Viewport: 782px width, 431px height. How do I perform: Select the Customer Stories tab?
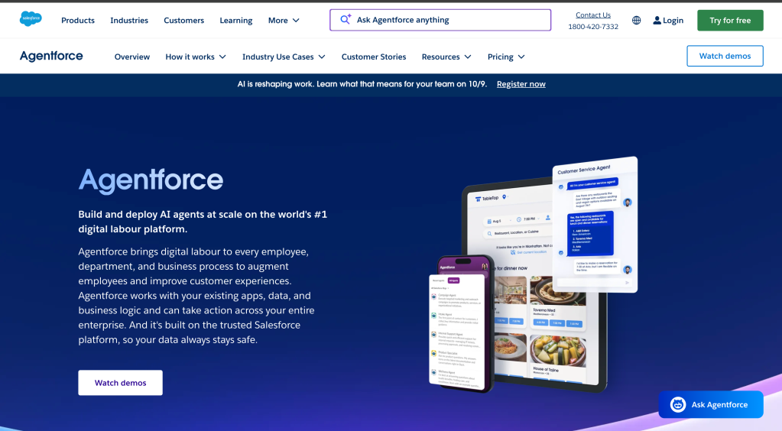[x=374, y=57]
